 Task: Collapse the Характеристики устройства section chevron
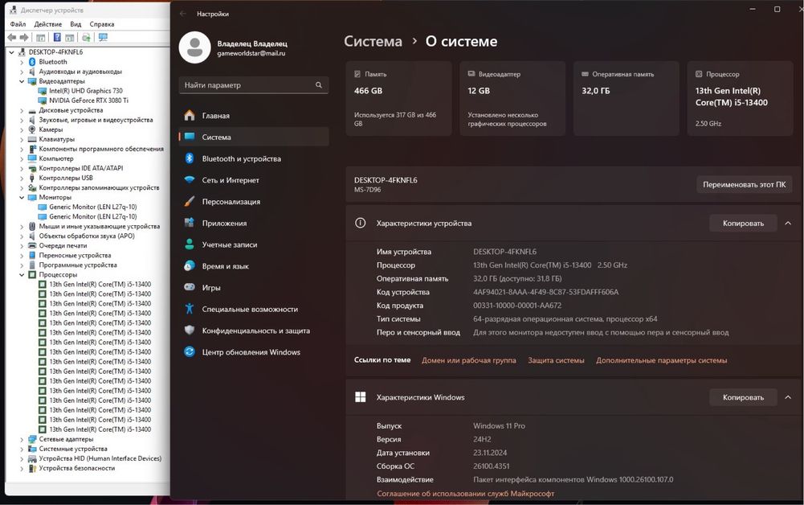[x=788, y=224]
